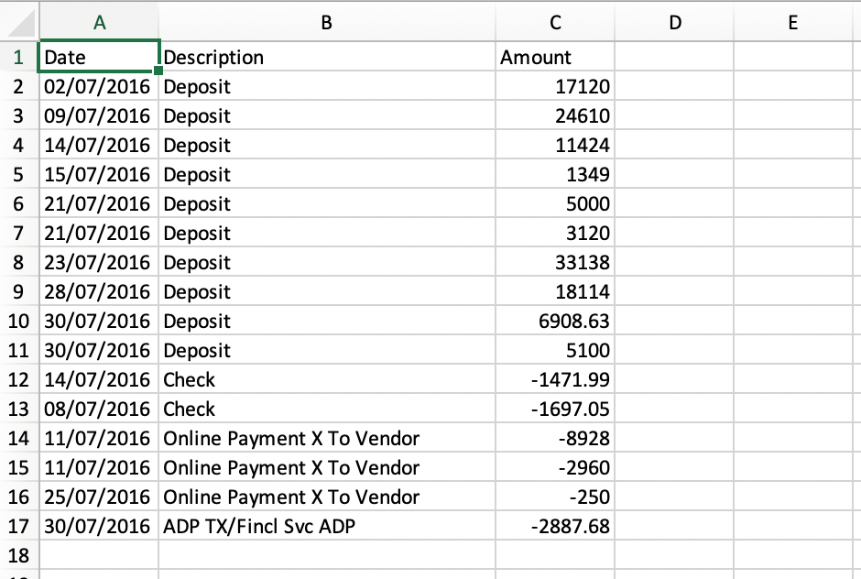Select column D header
Viewport: 861px width, 579px height.
coord(674,22)
